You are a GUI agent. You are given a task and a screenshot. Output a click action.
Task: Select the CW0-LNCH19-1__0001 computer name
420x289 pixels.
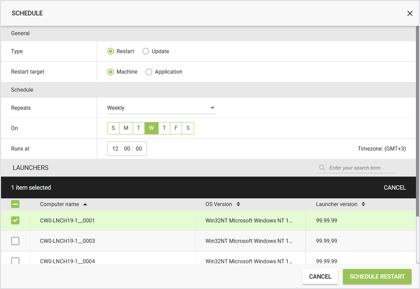[x=67, y=221]
